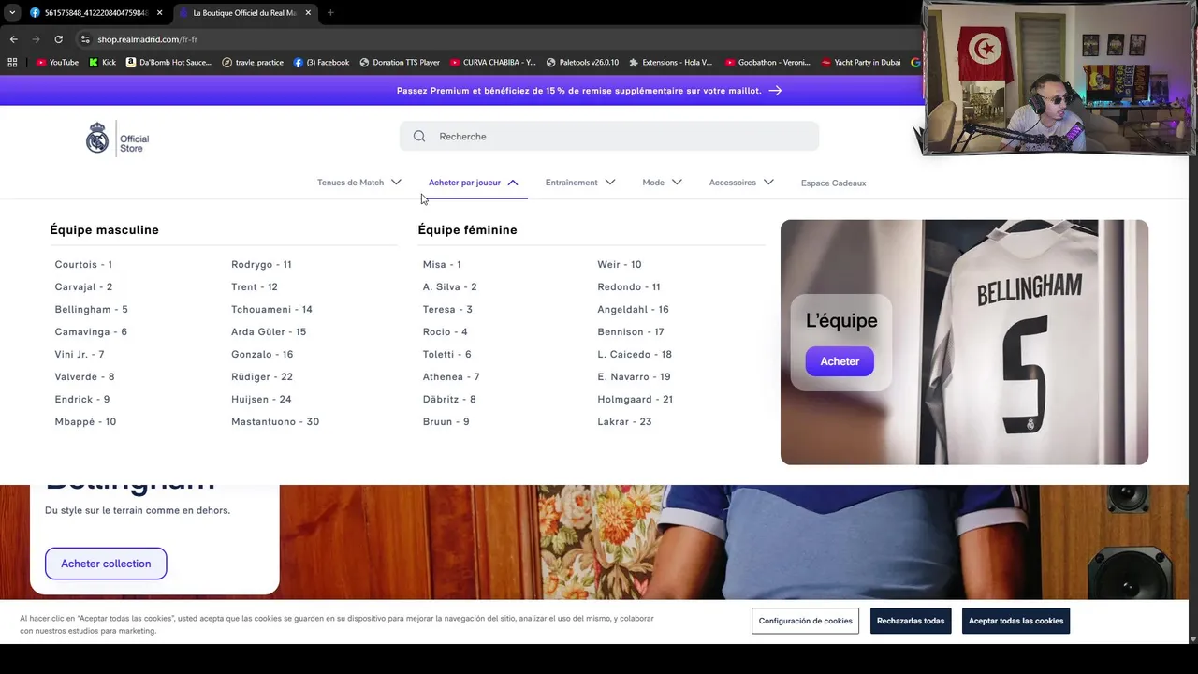Screen dimensions: 1198x674
Task: Select Rüdiger - 22
Action: coord(262,377)
